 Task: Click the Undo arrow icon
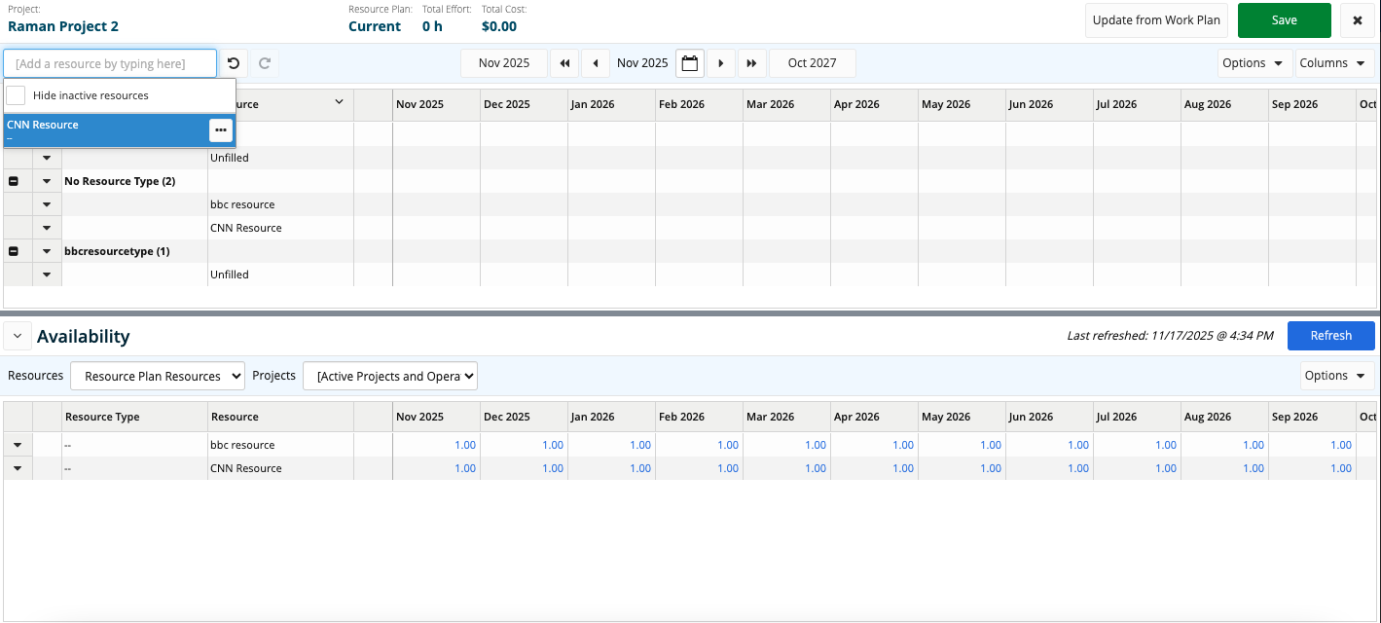(233, 62)
